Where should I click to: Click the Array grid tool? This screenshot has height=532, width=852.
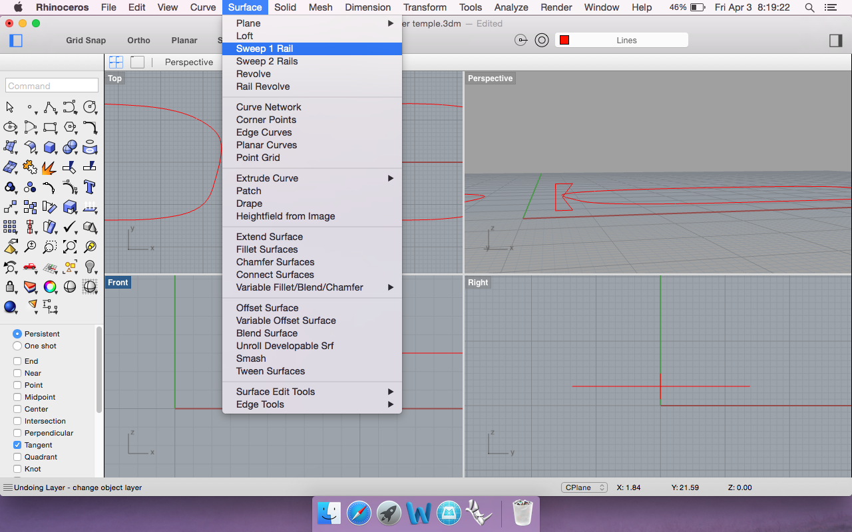click(10, 227)
